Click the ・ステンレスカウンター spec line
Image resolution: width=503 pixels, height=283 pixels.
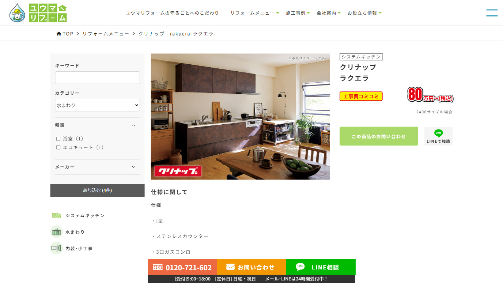click(180, 236)
